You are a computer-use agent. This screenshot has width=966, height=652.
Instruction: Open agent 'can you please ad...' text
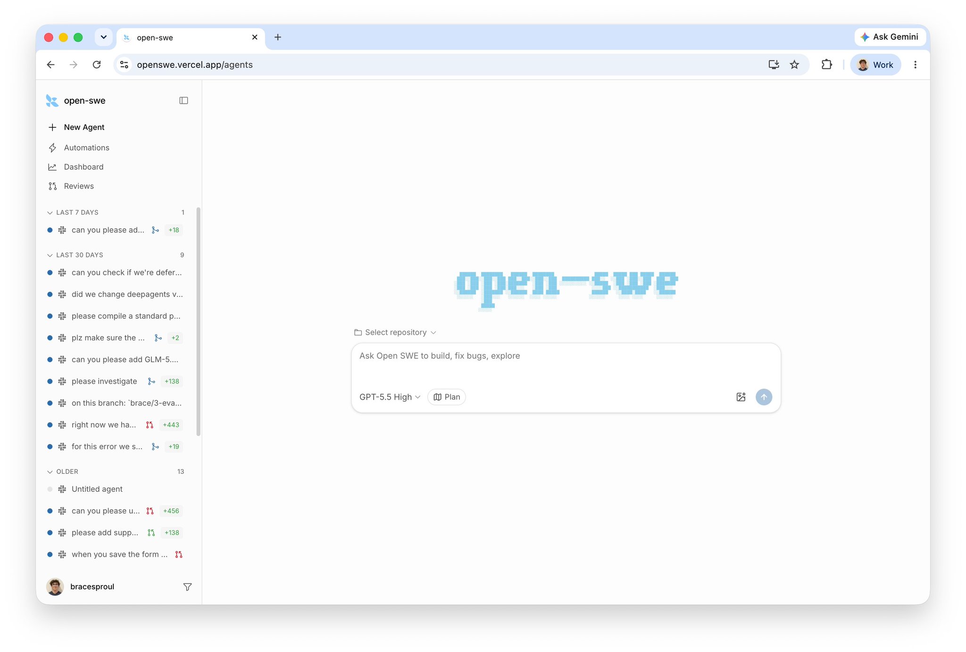tap(108, 230)
